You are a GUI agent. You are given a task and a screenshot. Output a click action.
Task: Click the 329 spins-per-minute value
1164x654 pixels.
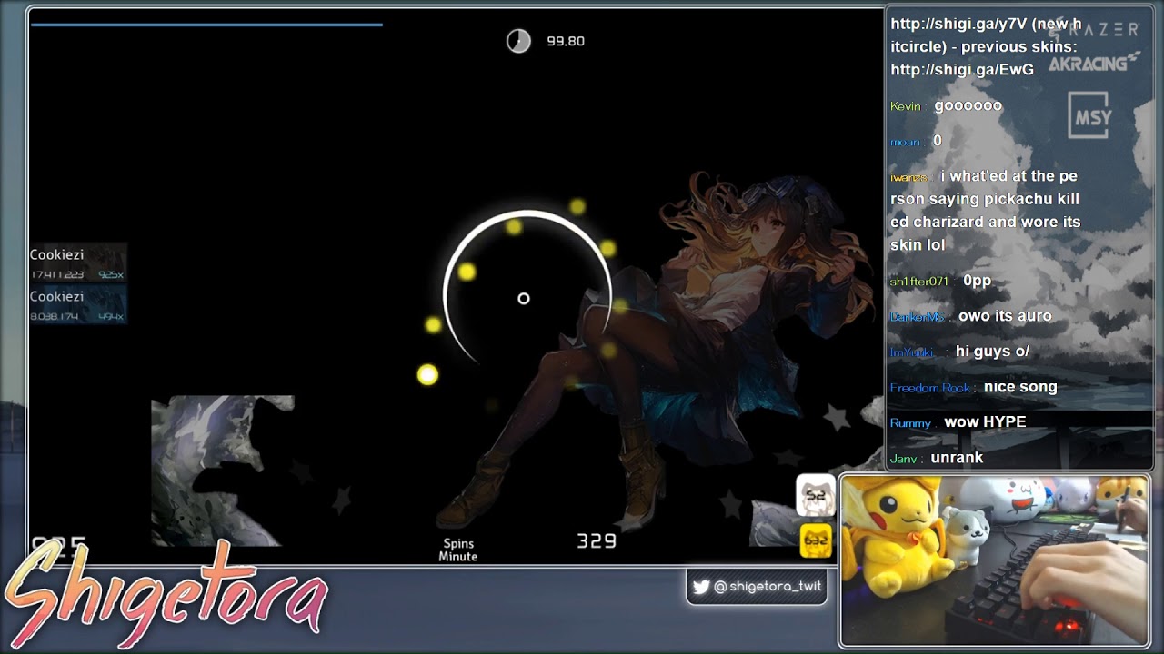click(597, 541)
